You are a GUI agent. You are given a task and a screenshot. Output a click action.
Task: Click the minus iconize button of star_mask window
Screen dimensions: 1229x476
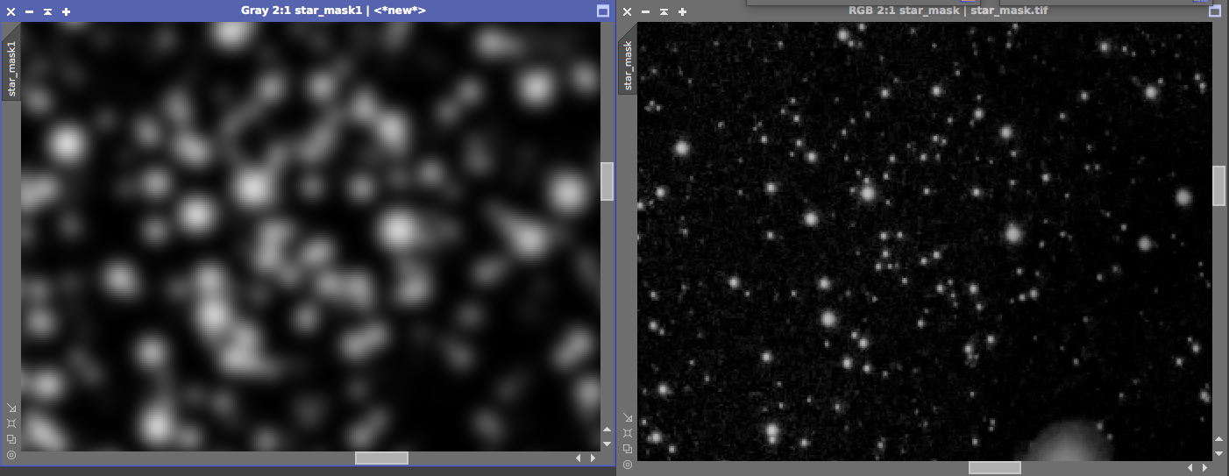tap(646, 11)
